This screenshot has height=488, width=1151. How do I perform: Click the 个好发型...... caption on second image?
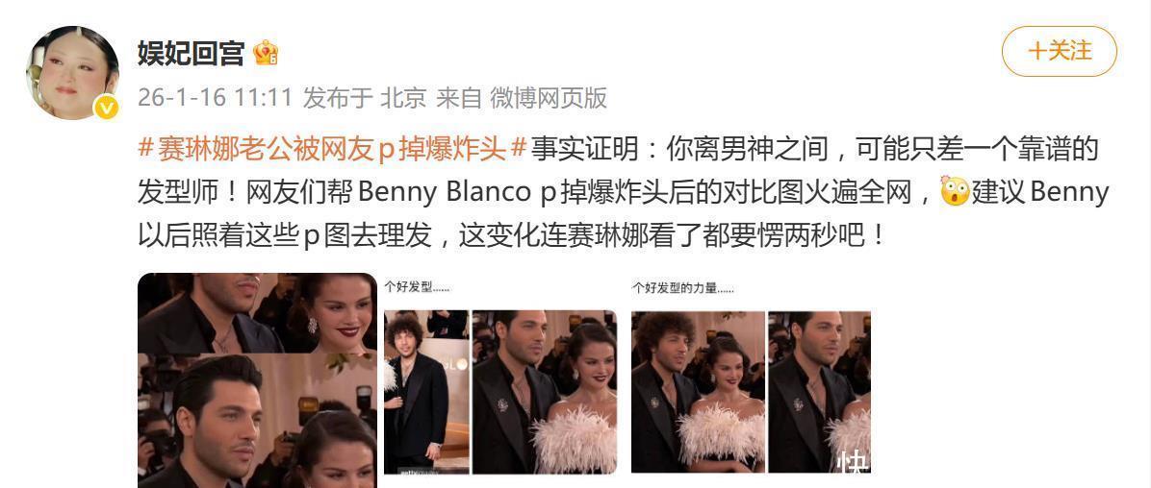click(x=417, y=287)
